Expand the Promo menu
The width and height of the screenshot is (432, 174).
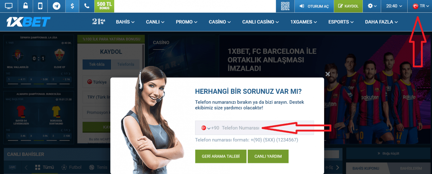tap(187, 22)
